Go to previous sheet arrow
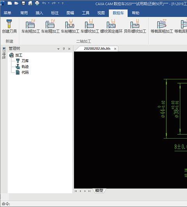Image resolution: width=187 pixels, height=207 pixels. [x=80, y=191]
